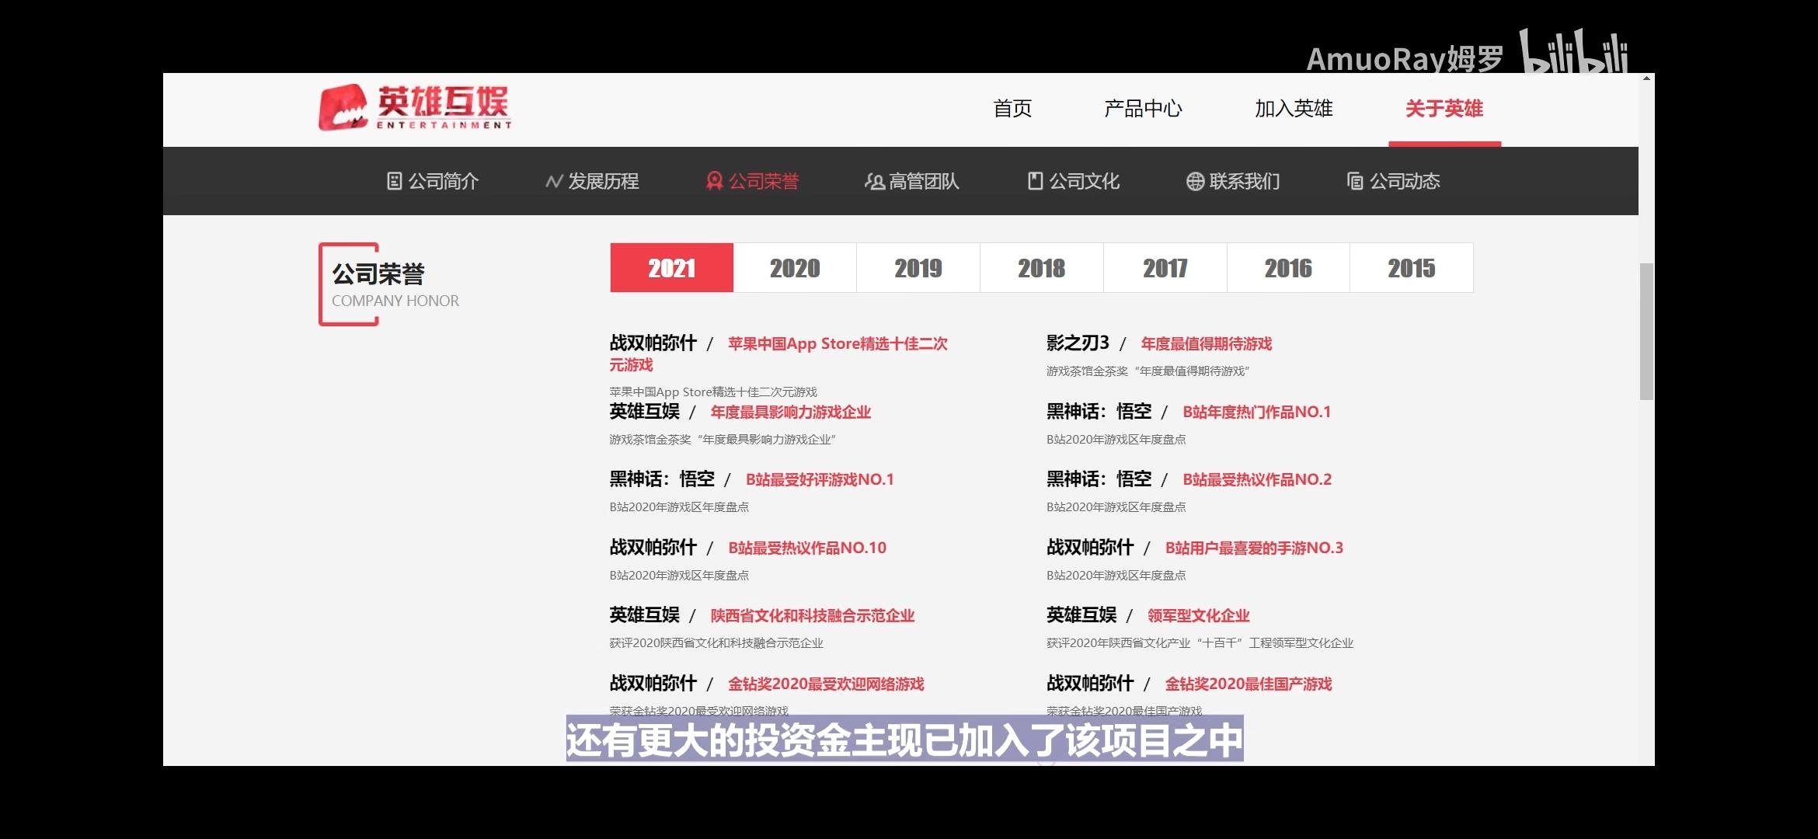
Task: Select the 2016 year tab
Action: 1288,268
